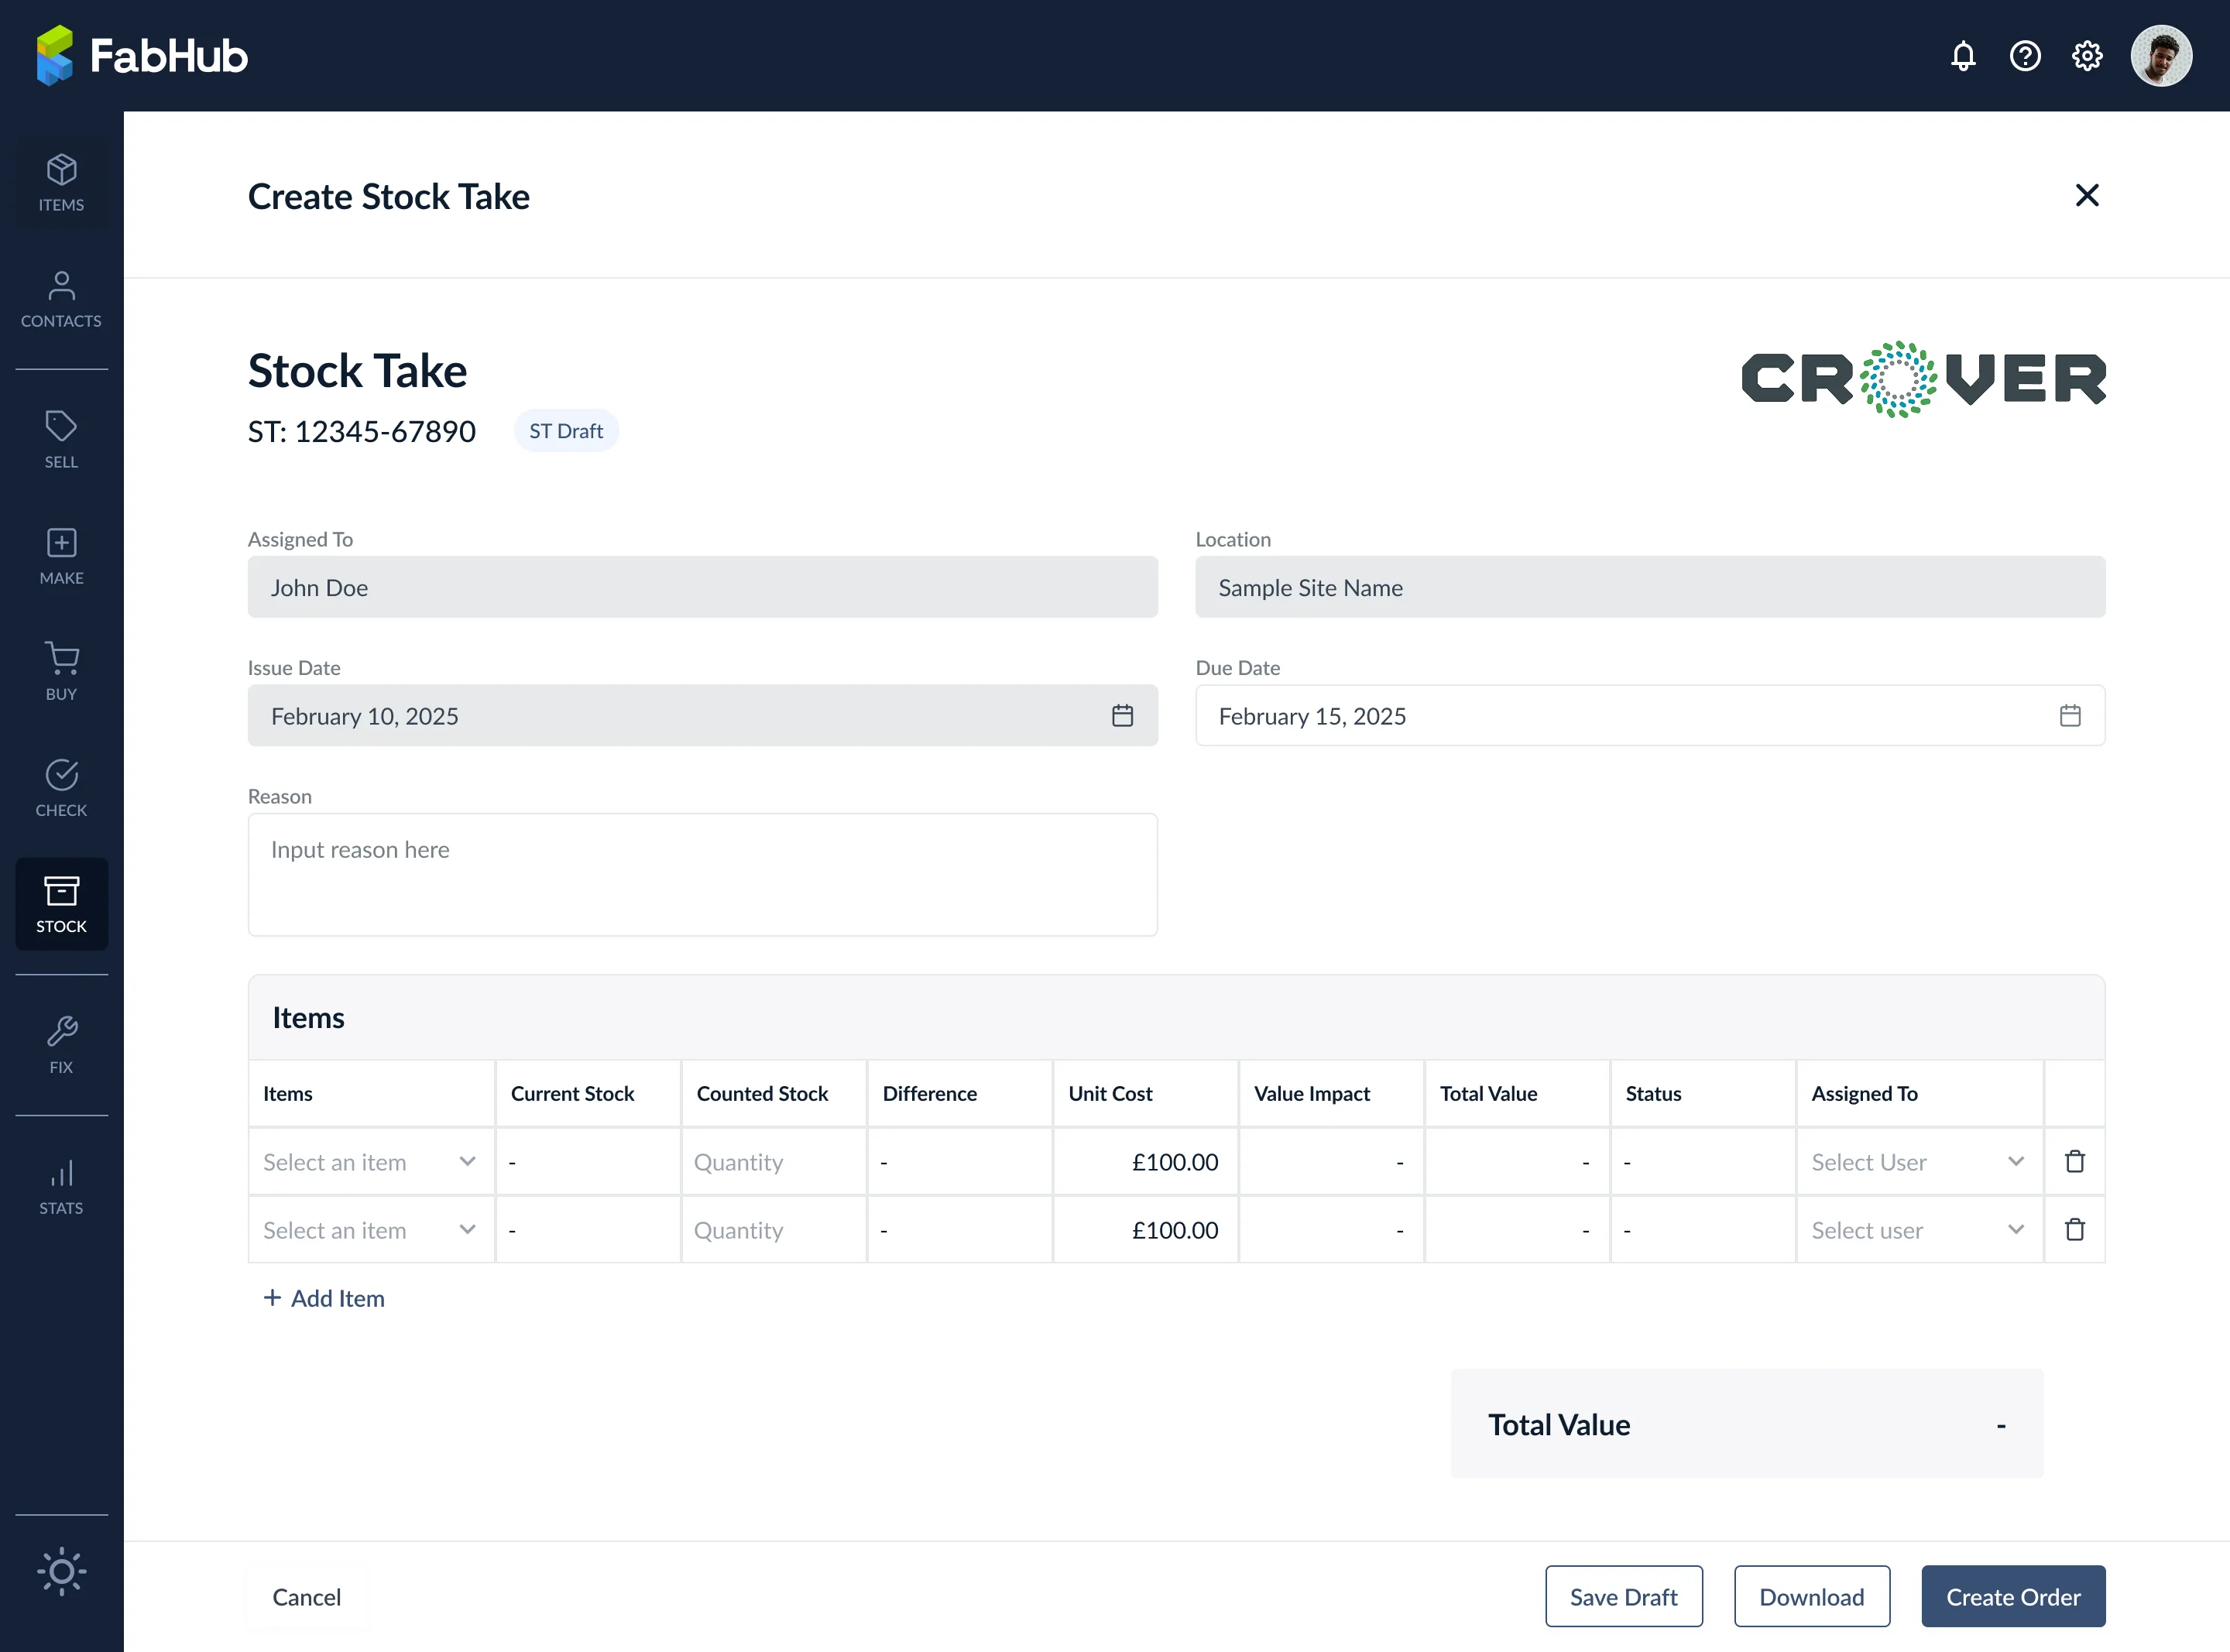Click first row Unit Cost £100.00
This screenshot has width=2230, height=1652.
pos(1145,1162)
